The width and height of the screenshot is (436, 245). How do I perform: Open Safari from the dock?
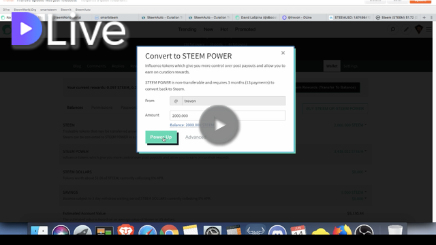pos(147,230)
